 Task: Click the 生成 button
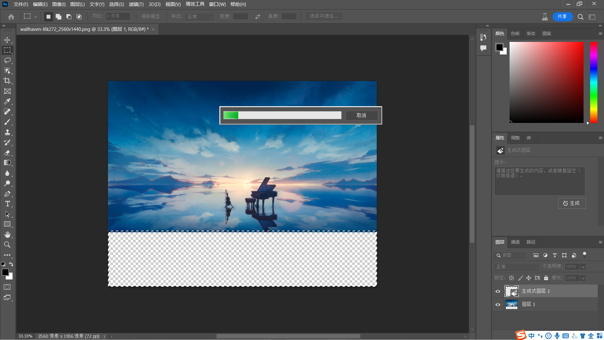point(572,203)
